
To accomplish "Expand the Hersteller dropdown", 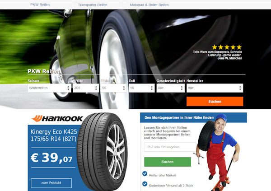I will coord(215,88).
